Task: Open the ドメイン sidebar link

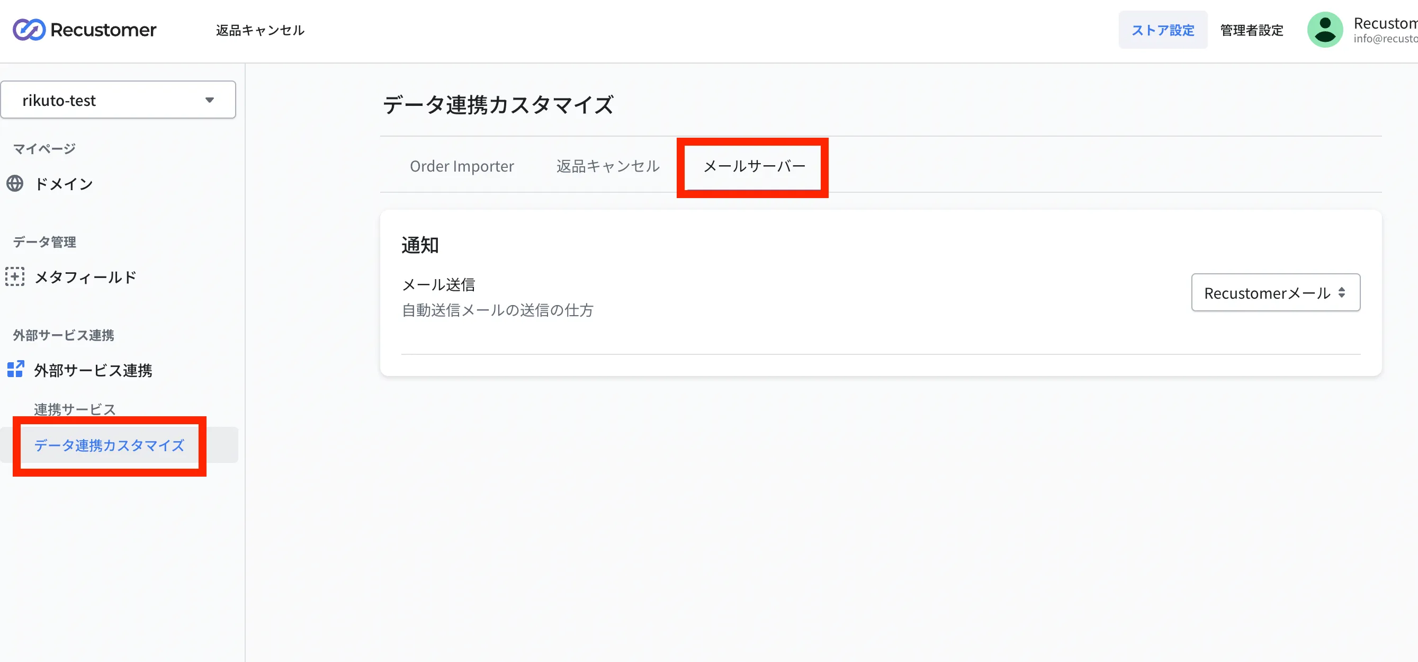Action: click(64, 183)
